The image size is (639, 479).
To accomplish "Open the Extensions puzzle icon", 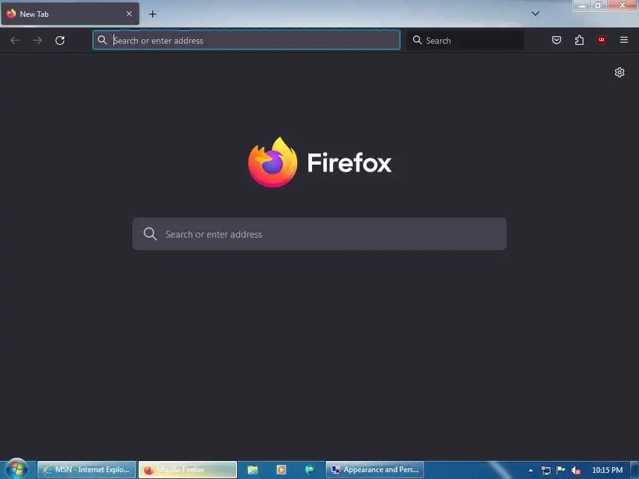I will coord(579,40).
